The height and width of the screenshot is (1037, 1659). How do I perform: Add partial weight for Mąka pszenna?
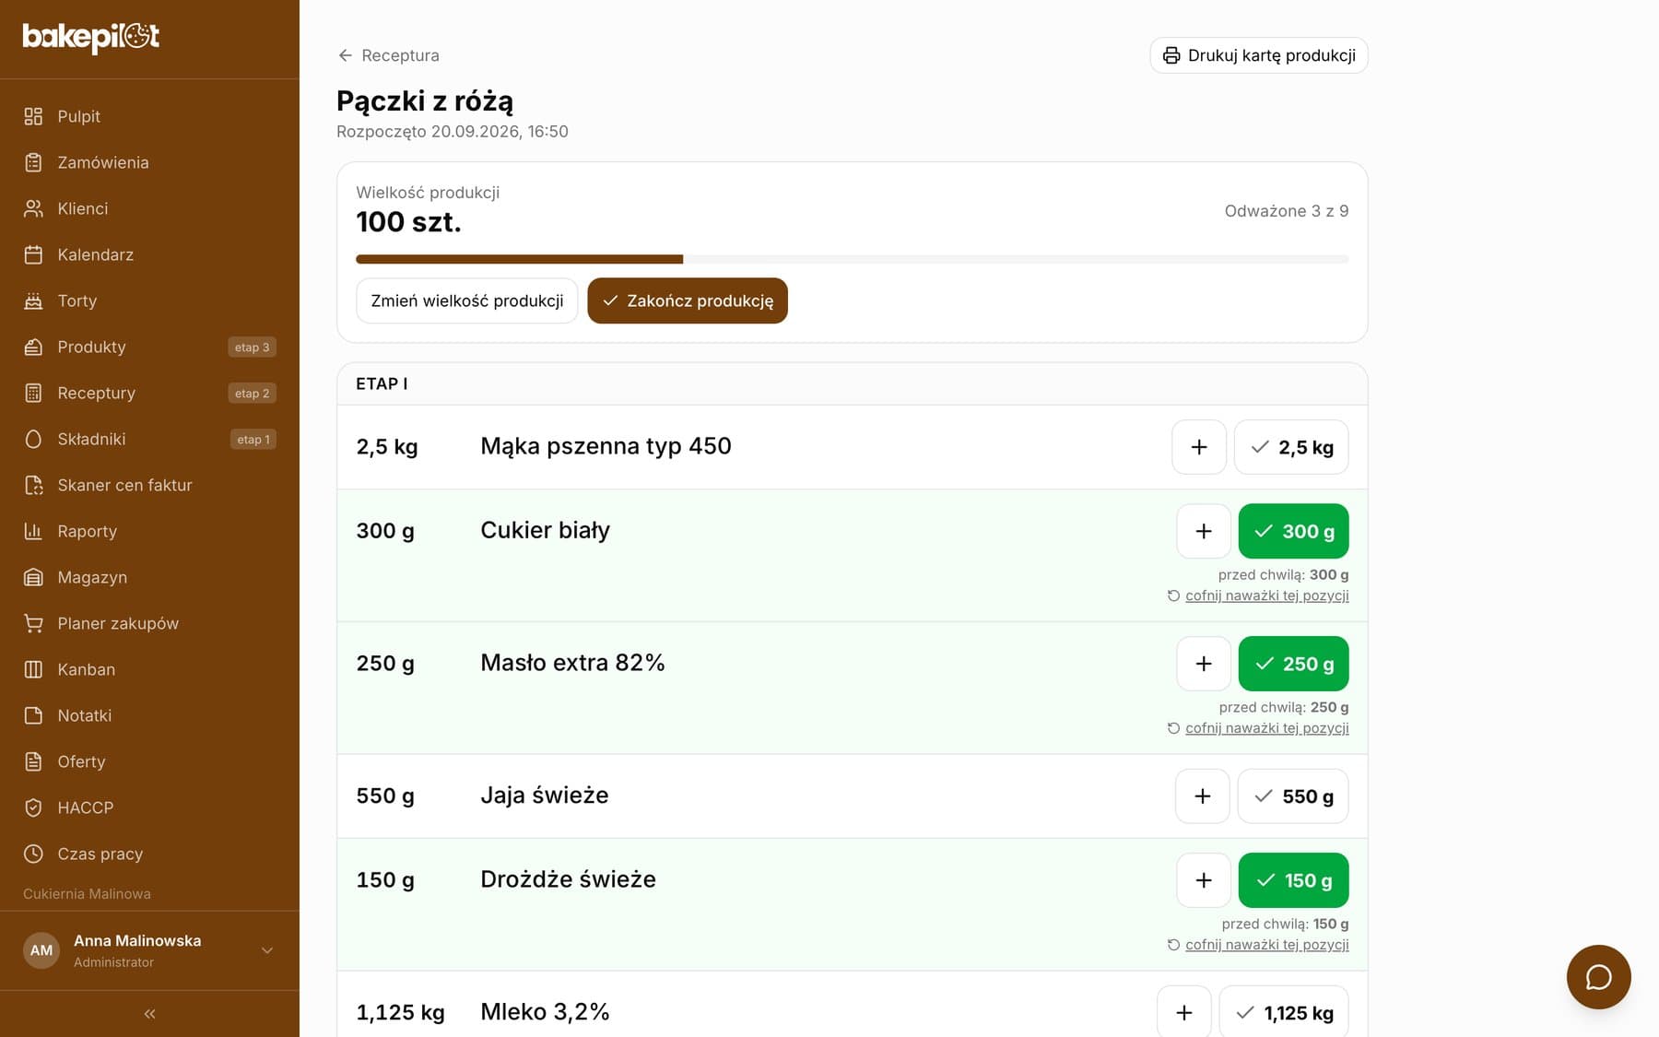(x=1199, y=447)
